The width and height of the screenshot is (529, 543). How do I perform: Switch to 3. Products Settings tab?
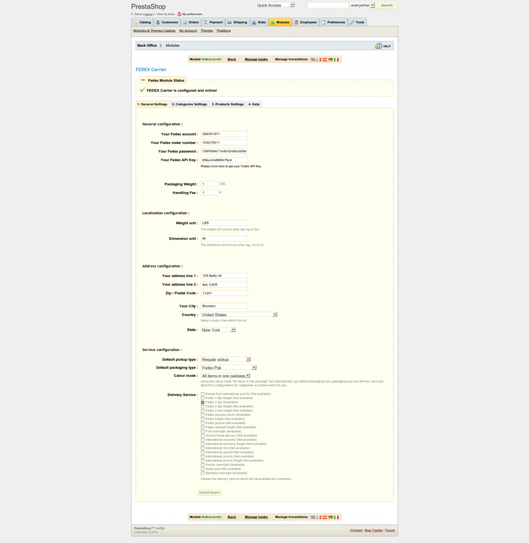(227, 104)
